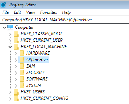Expand the SYSTEM subkey
This screenshot has width=129, height=104.
click(x=16, y=86)
